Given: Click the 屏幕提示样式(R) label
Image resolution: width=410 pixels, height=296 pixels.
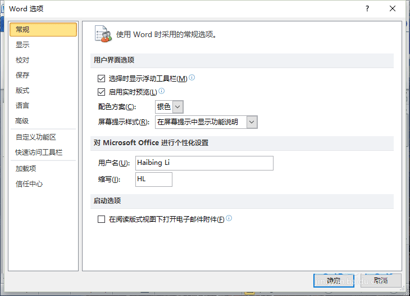Looking at the screenshot, I should coord(124,122).
